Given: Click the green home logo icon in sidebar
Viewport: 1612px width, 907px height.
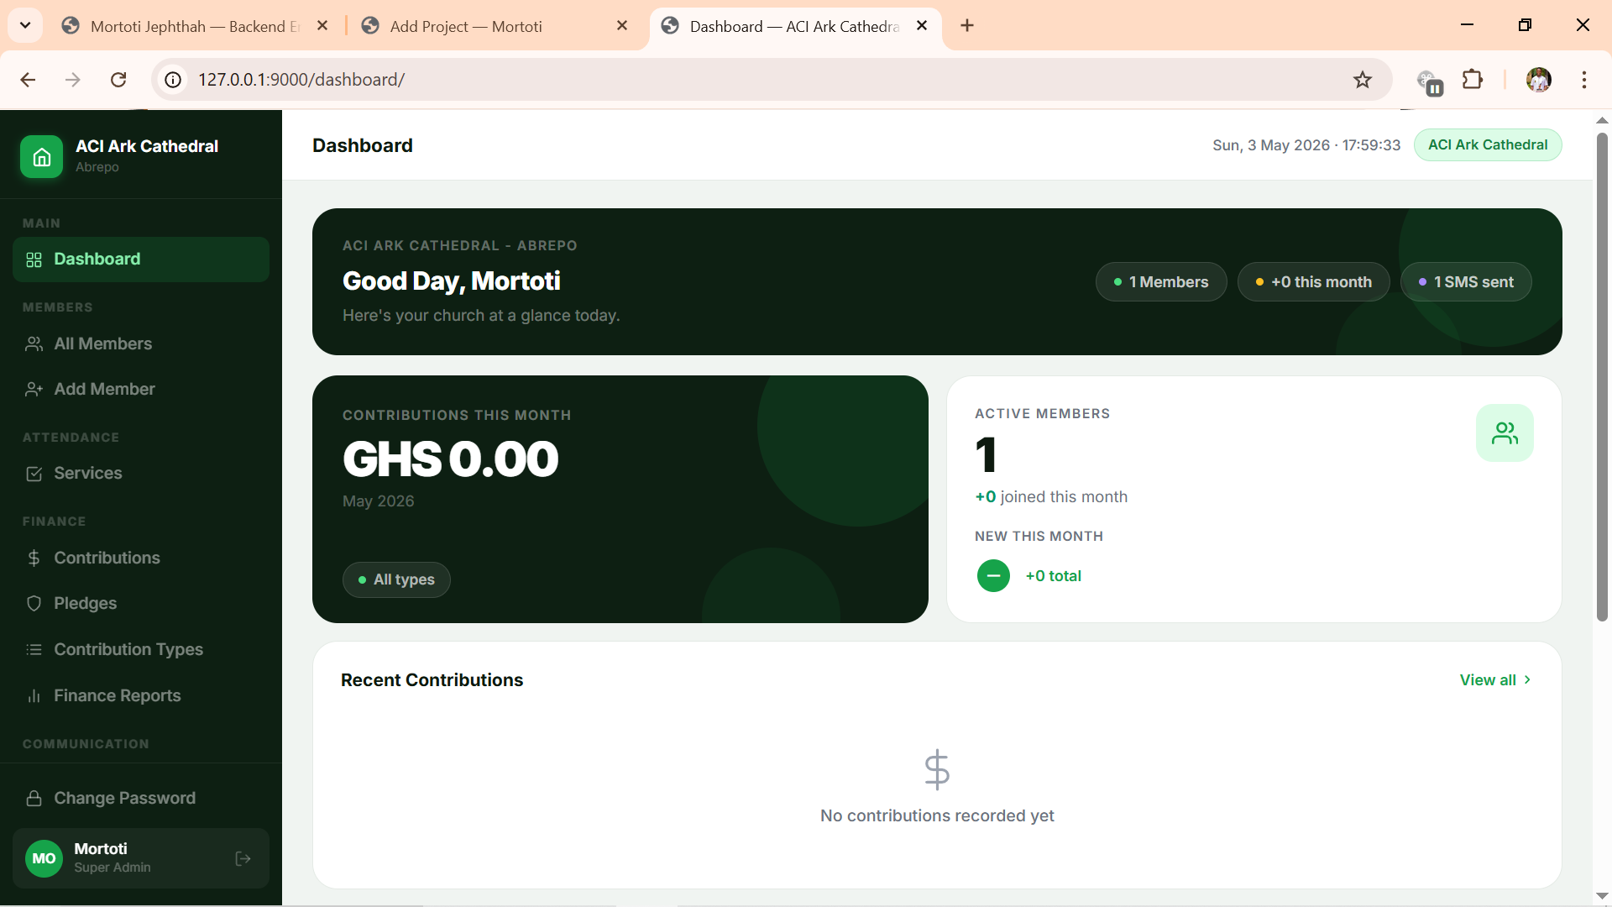Looking at the screenshot, I should [42, 156].
